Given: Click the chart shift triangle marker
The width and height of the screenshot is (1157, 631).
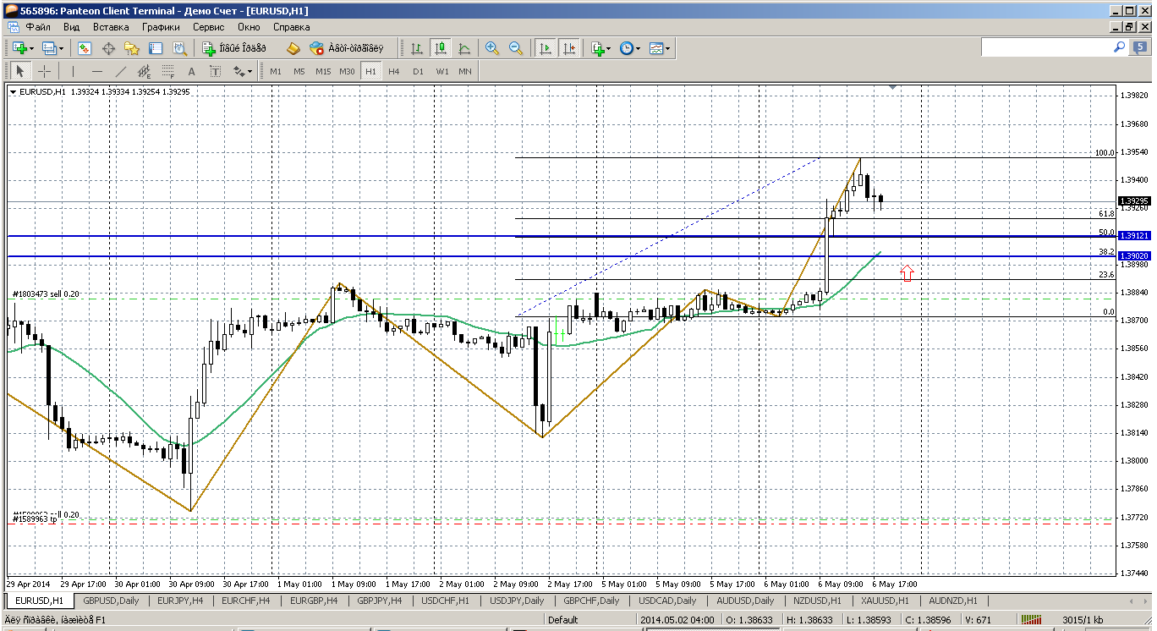Looking at the screenshot, I should [893, 87].
